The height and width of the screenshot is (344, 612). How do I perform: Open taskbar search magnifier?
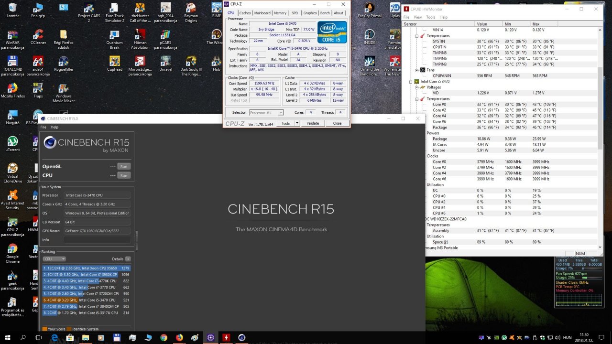23,337
